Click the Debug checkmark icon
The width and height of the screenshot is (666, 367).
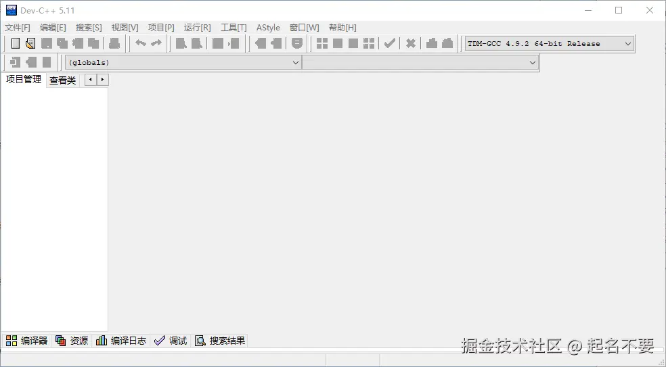389,43
